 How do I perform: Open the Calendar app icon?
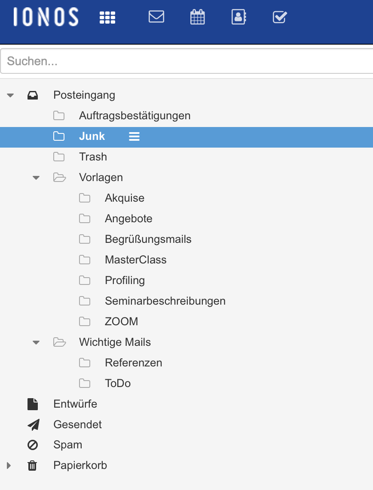[x=197, y=17]
